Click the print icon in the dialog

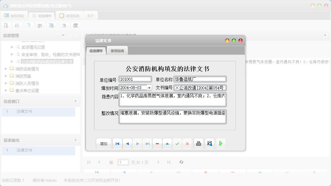tap(198, 144)
